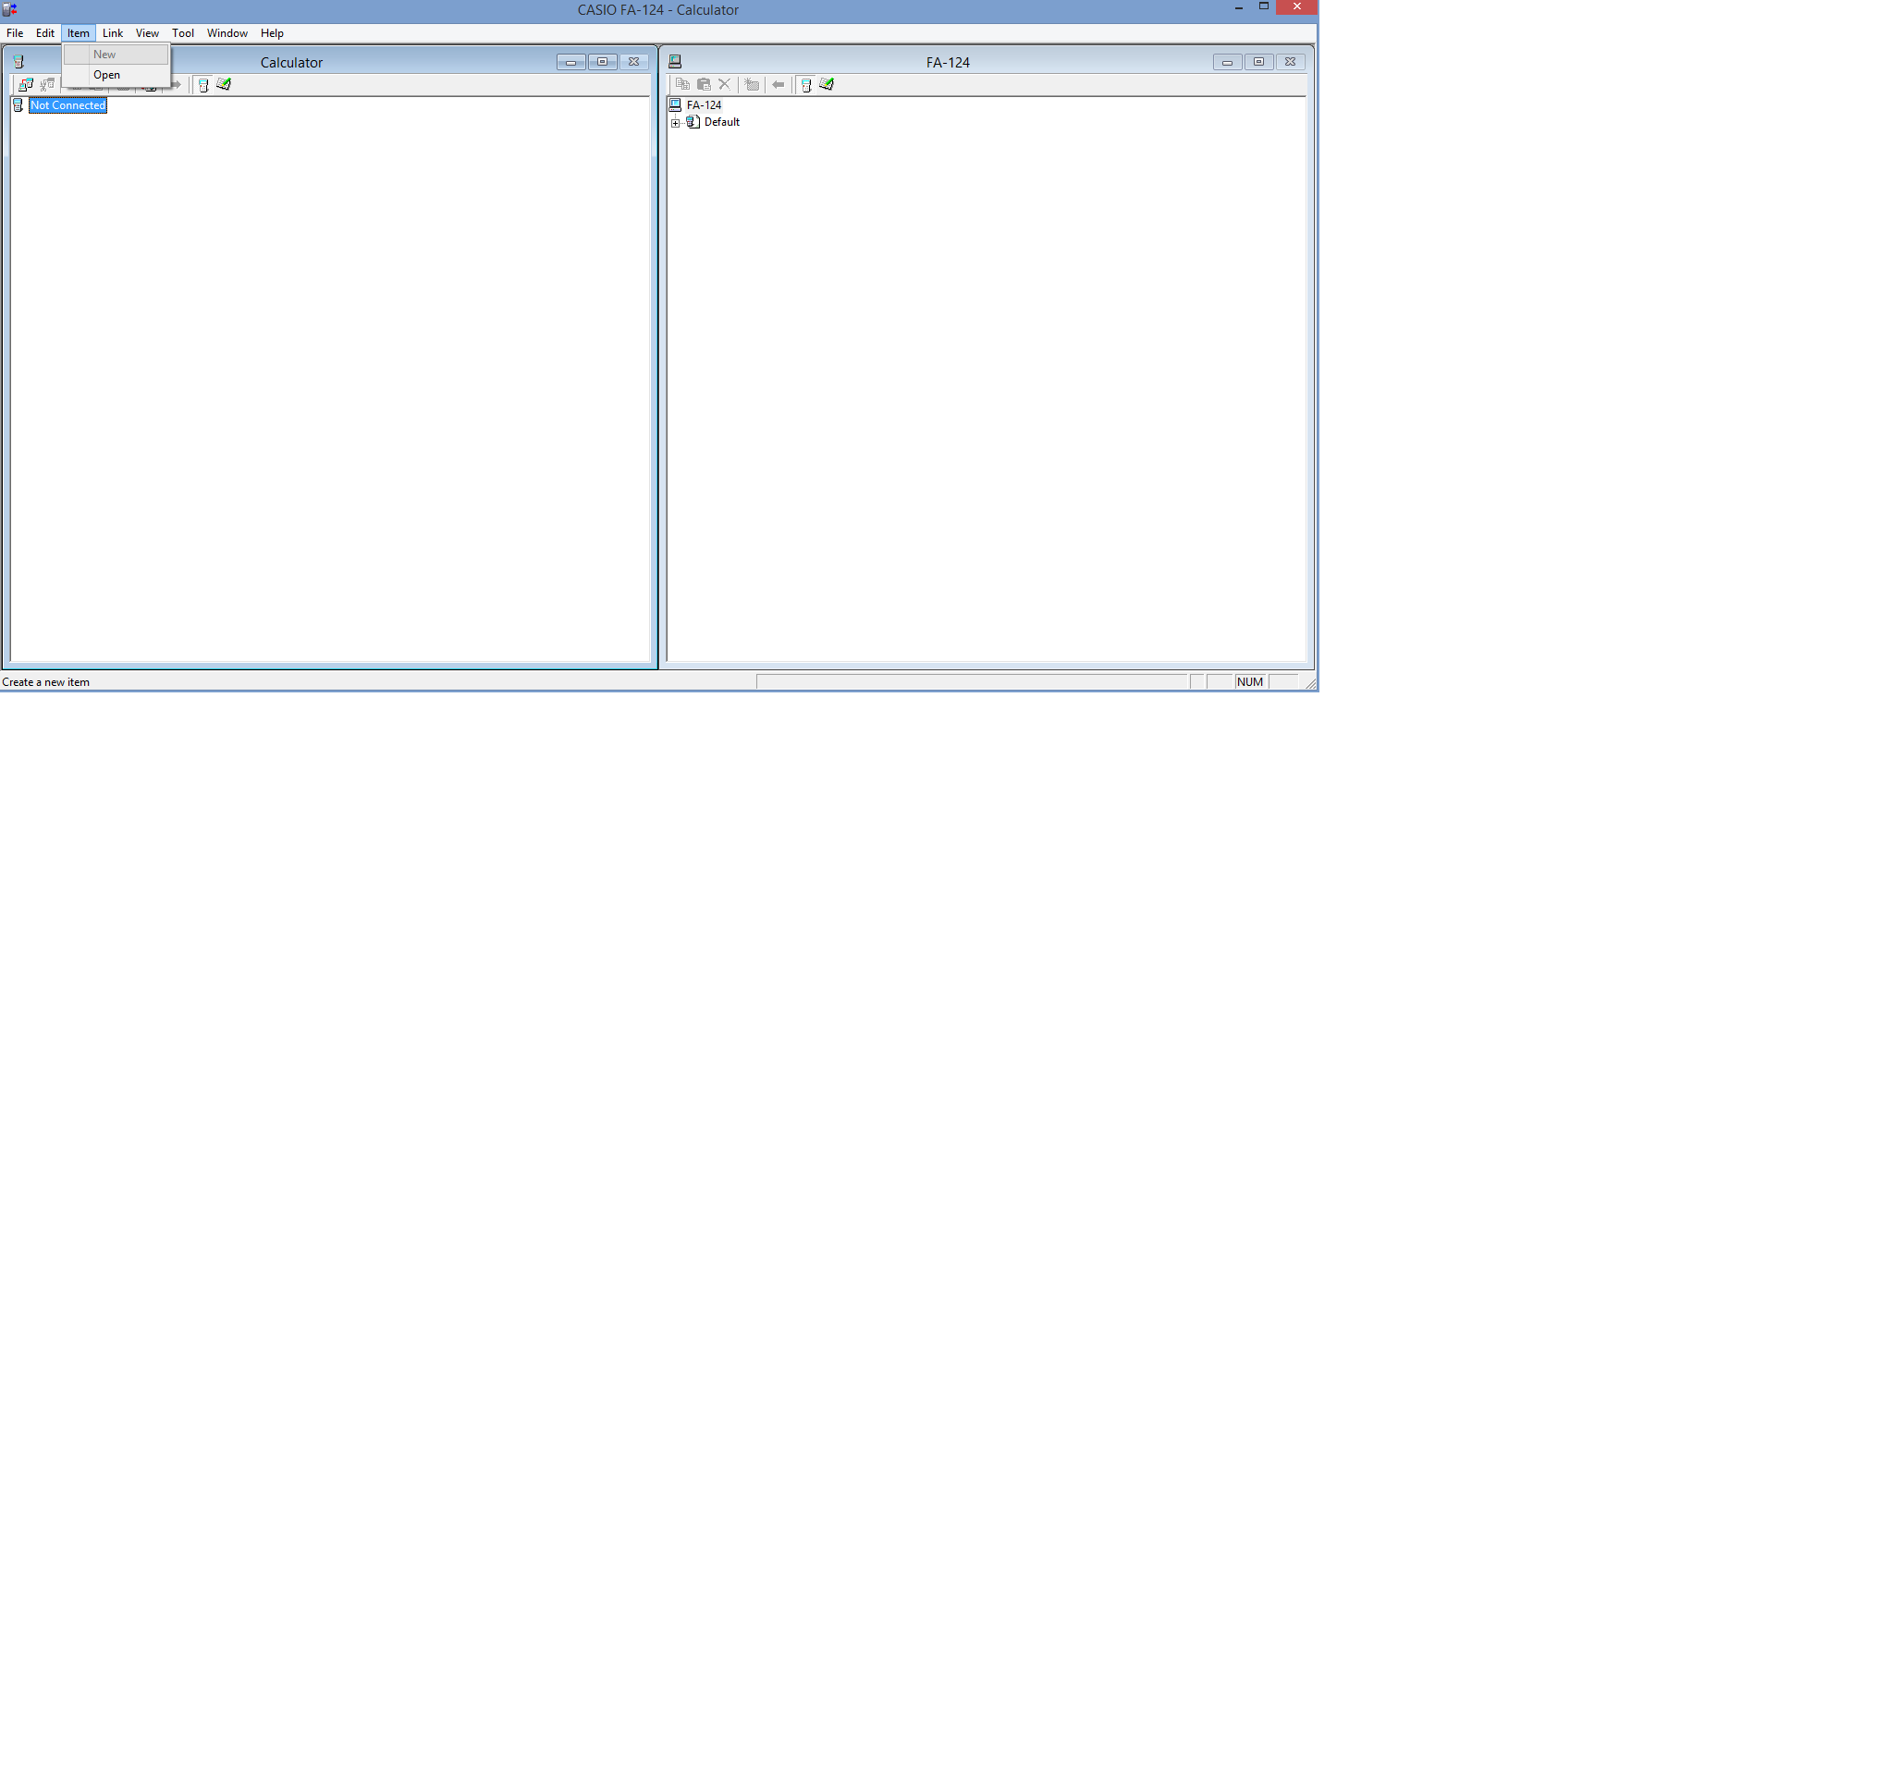Minimize the FA-124 child window
The image size is (1901, 1786).
pos(1228,62)
